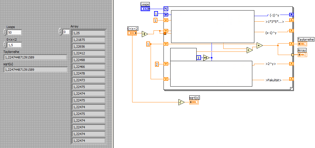The width and height of the screenshot is (315, 148).
Task: Click the Loops field showing 50
Action: coord(14,32)
